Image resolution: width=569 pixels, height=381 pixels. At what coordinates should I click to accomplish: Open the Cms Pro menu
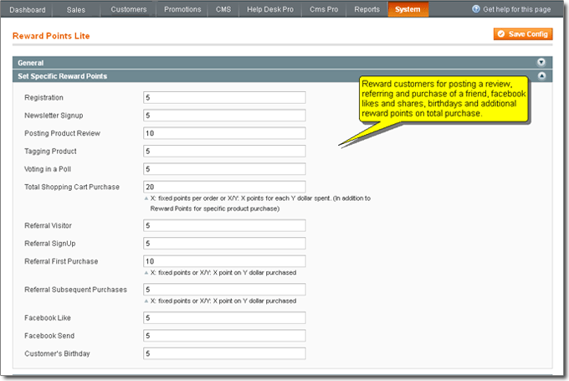[324, 9]
